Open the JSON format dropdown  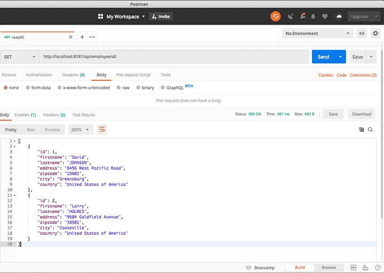81,129
